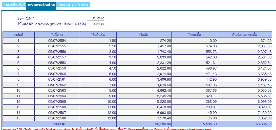The width and height of the screenshot is (276, 130).
Task: Select date cell 05/07/2563
Action: click(57, 90)
